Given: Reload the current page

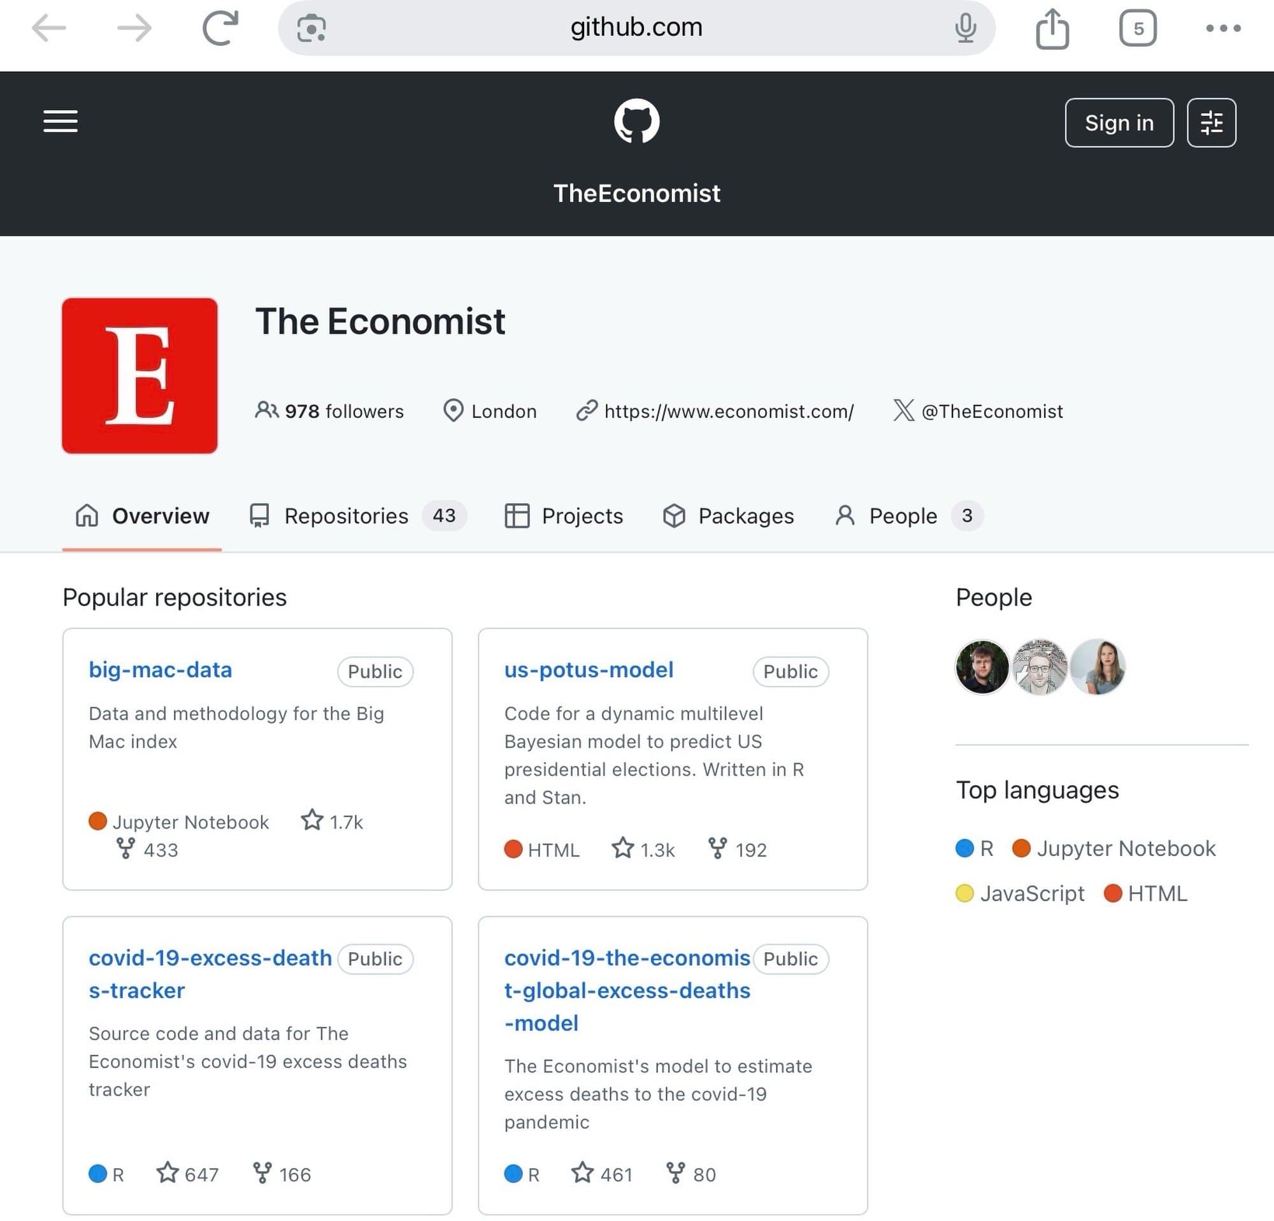Looking at the screenshot, I should (x=220, y=27).
